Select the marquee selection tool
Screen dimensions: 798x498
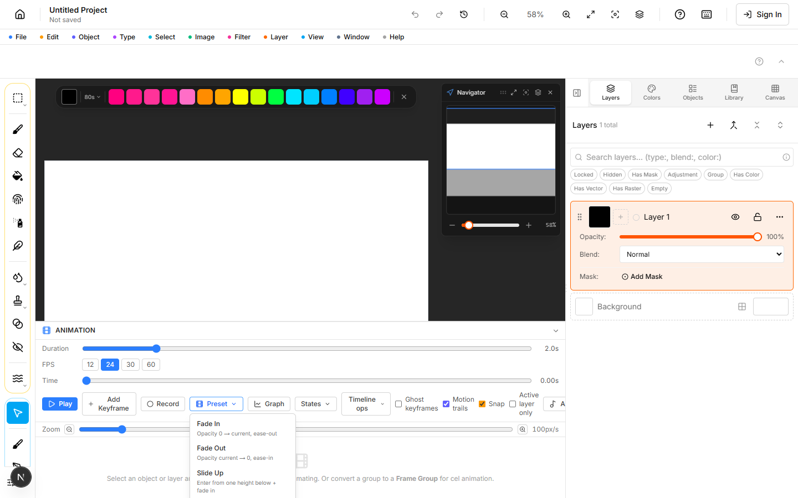pyautogui.click(x=18, y=98)
